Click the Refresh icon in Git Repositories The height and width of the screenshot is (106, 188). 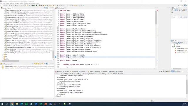click(x=41, y=64)
